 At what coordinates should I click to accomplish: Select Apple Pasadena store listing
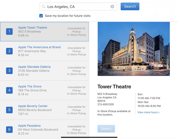(29, 126)
